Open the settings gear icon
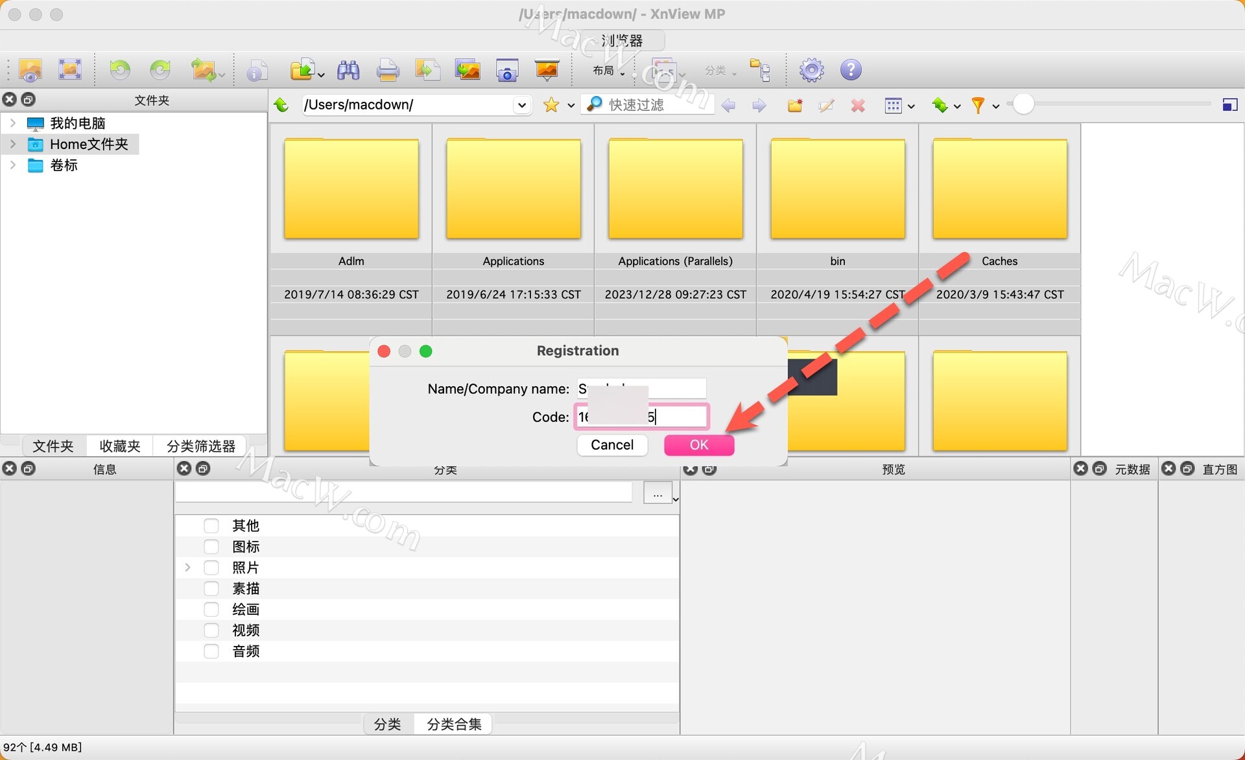The image size is (1245, 760). tap(811, 70)
